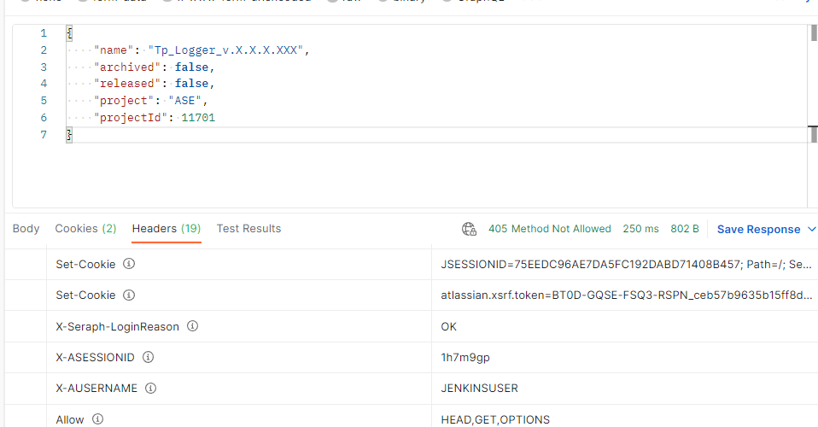Click Save Response button
The height and width of the screenshot is (427, 818).
tap(758, 229)
